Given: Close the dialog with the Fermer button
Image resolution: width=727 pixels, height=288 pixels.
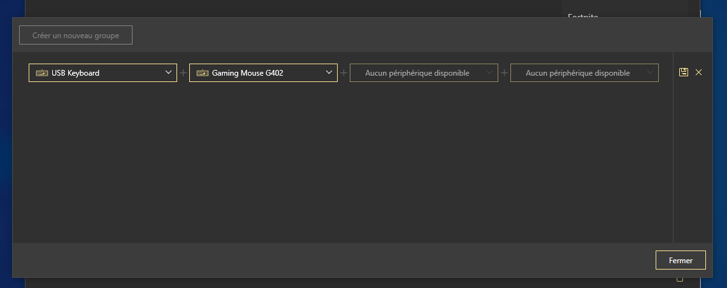Looking at the screenshot, I should (680, 261).
